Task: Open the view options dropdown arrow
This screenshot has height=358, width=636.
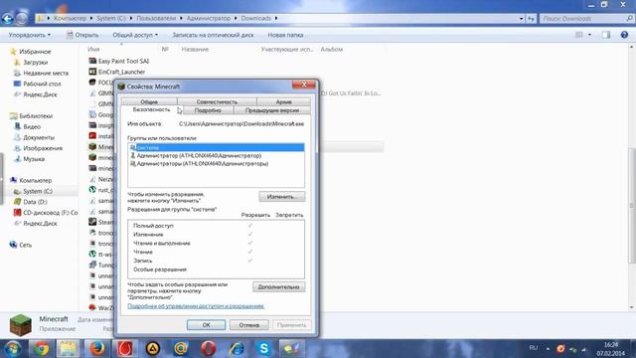Action: (x=589, y=35)
